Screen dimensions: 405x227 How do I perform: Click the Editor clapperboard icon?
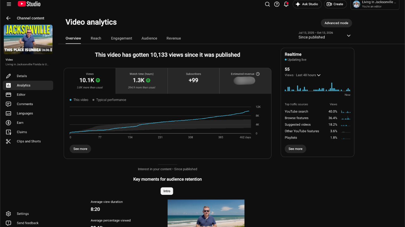tap(9, 95)
